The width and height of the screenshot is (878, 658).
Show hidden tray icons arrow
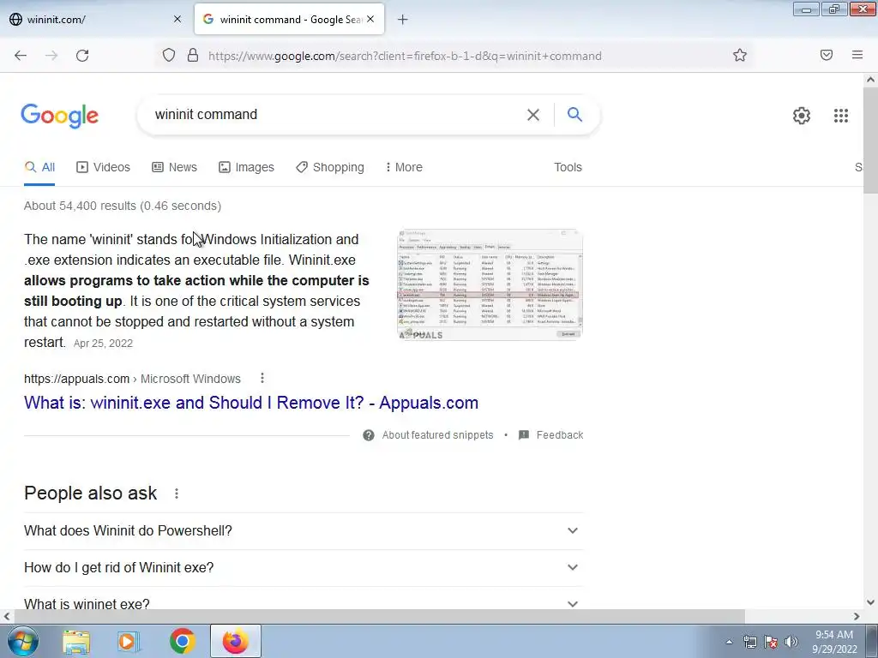point(729,642)
